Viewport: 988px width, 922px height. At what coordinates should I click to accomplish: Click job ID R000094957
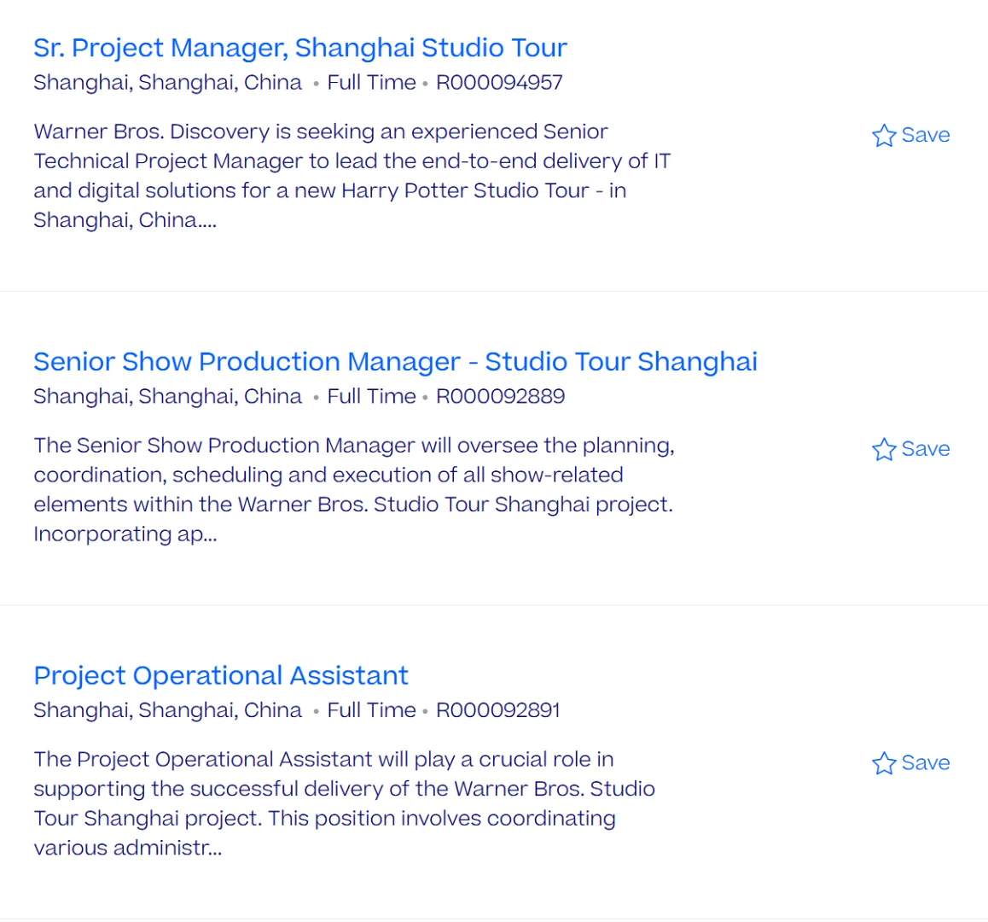point(499,83)
